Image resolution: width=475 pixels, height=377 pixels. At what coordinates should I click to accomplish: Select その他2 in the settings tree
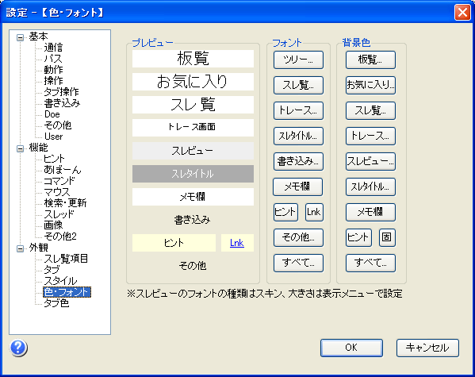coord(60,237)
